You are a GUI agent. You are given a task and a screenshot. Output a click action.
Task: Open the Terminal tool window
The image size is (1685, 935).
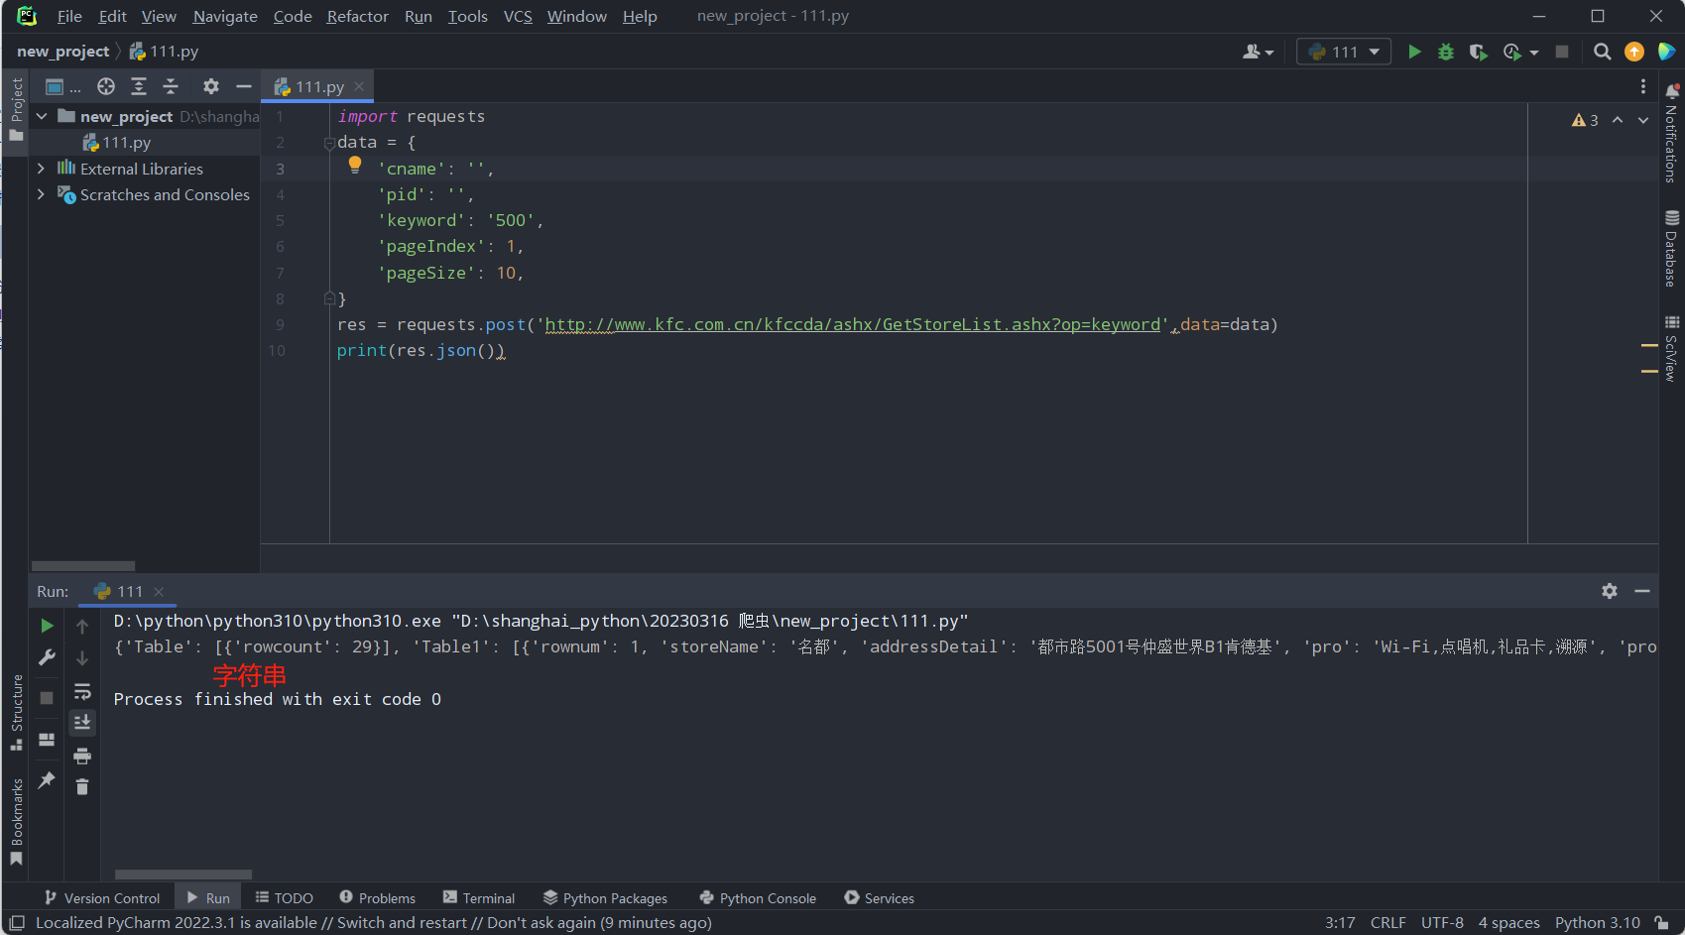[x=479, y=898]
